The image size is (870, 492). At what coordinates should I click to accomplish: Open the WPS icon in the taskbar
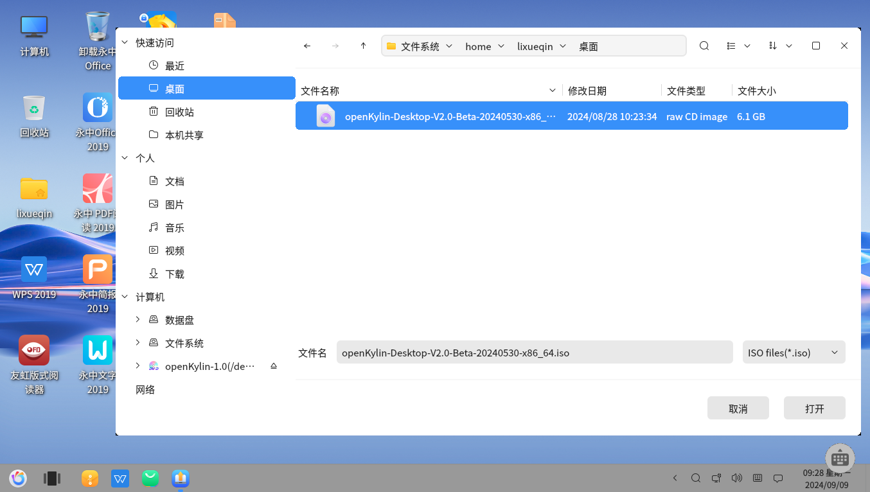click(x=120, y=478)
